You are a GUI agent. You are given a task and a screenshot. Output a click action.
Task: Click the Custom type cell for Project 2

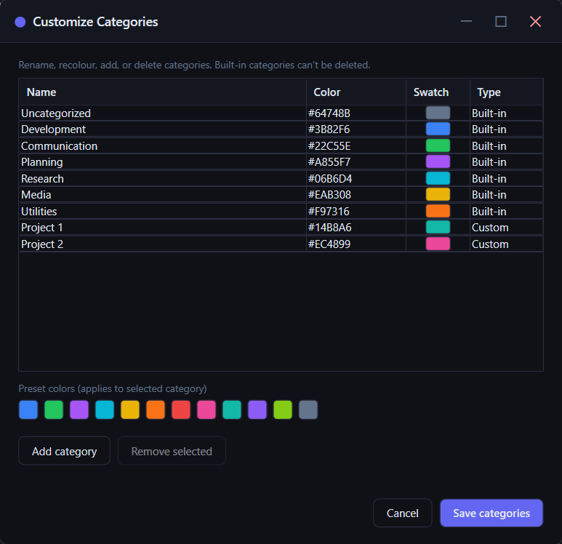[507, 244]
